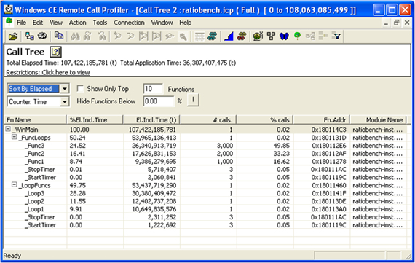Screen dimensions: 415x263
Task: Open the File menu
Action: 21,23
